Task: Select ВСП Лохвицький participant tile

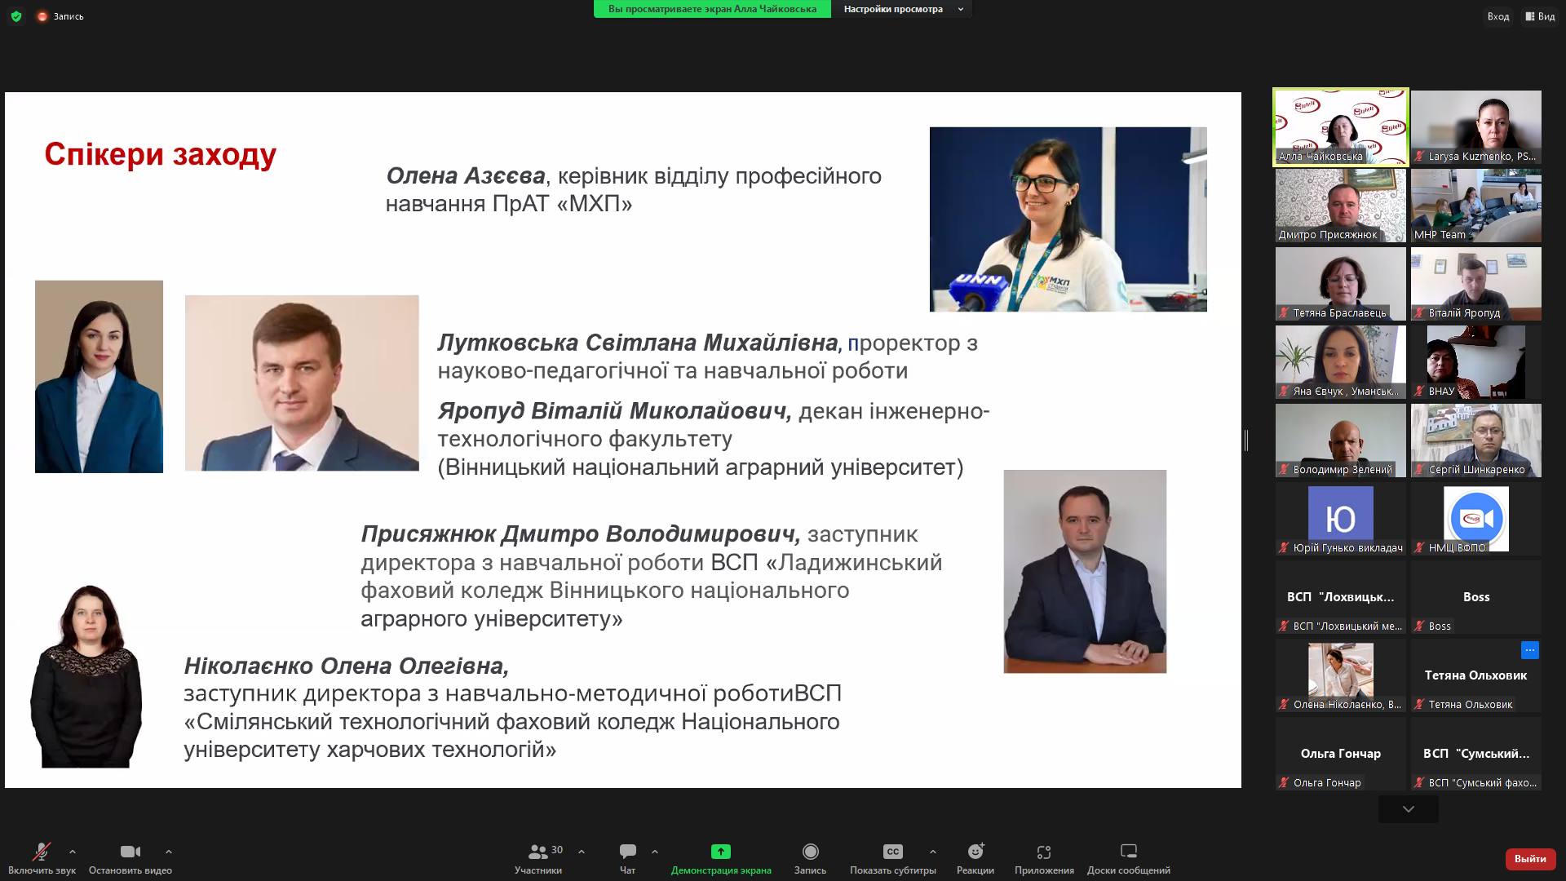Action: (x=1341, y=597)
